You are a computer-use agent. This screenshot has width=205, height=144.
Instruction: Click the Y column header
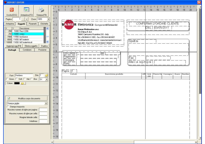click(15, 28)
